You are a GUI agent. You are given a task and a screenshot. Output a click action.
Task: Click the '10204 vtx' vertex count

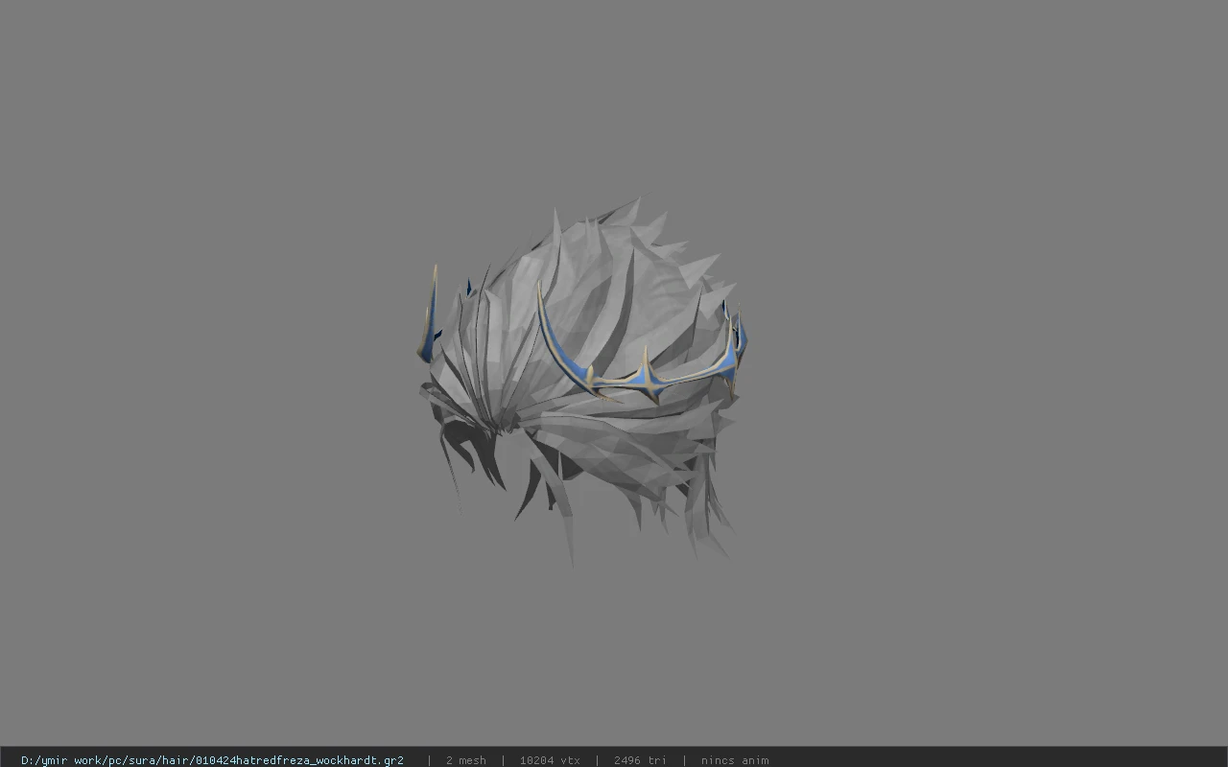550,760
